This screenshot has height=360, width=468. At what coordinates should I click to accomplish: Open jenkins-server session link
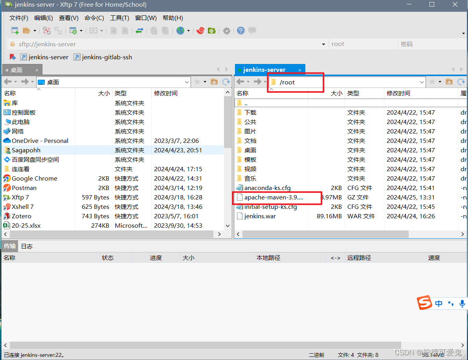pos(44,57)
